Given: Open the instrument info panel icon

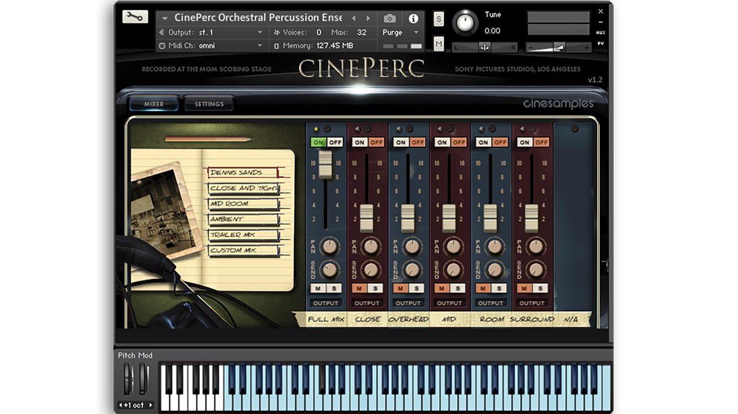Looking at the screenshot, I should 413,18.
